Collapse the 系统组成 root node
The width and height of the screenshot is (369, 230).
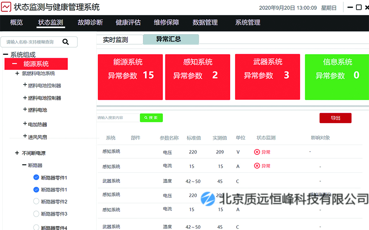coord(5,54)
